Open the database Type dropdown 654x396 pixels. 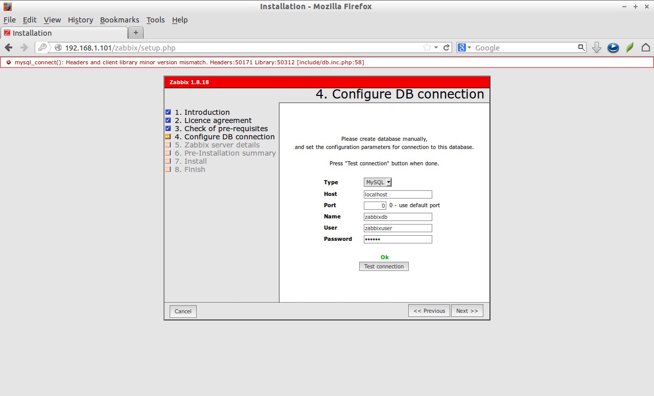pyautogui.click(x=378, y=182)
